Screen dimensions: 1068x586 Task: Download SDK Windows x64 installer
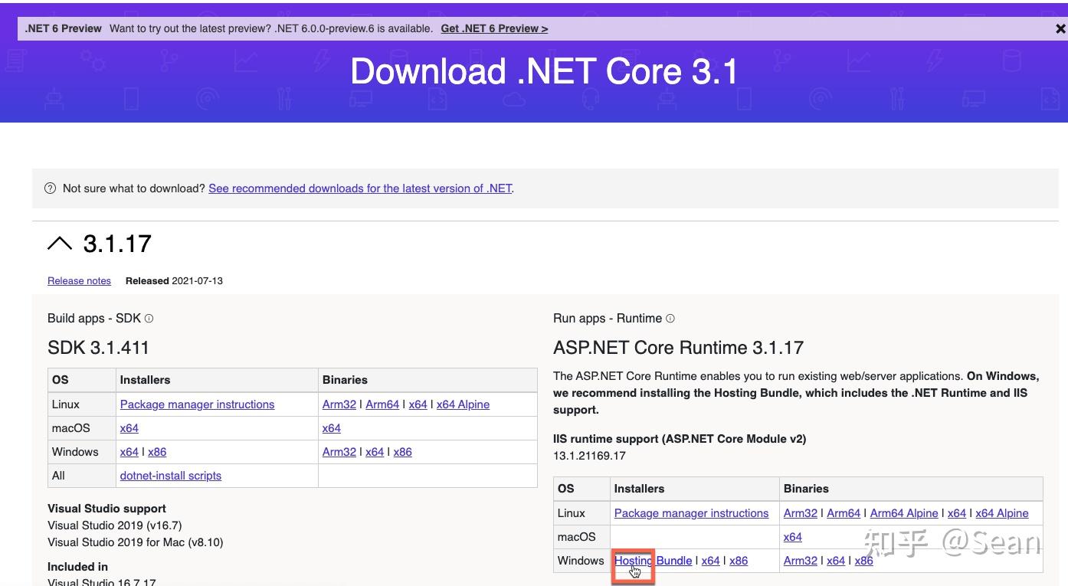point(129,452)
